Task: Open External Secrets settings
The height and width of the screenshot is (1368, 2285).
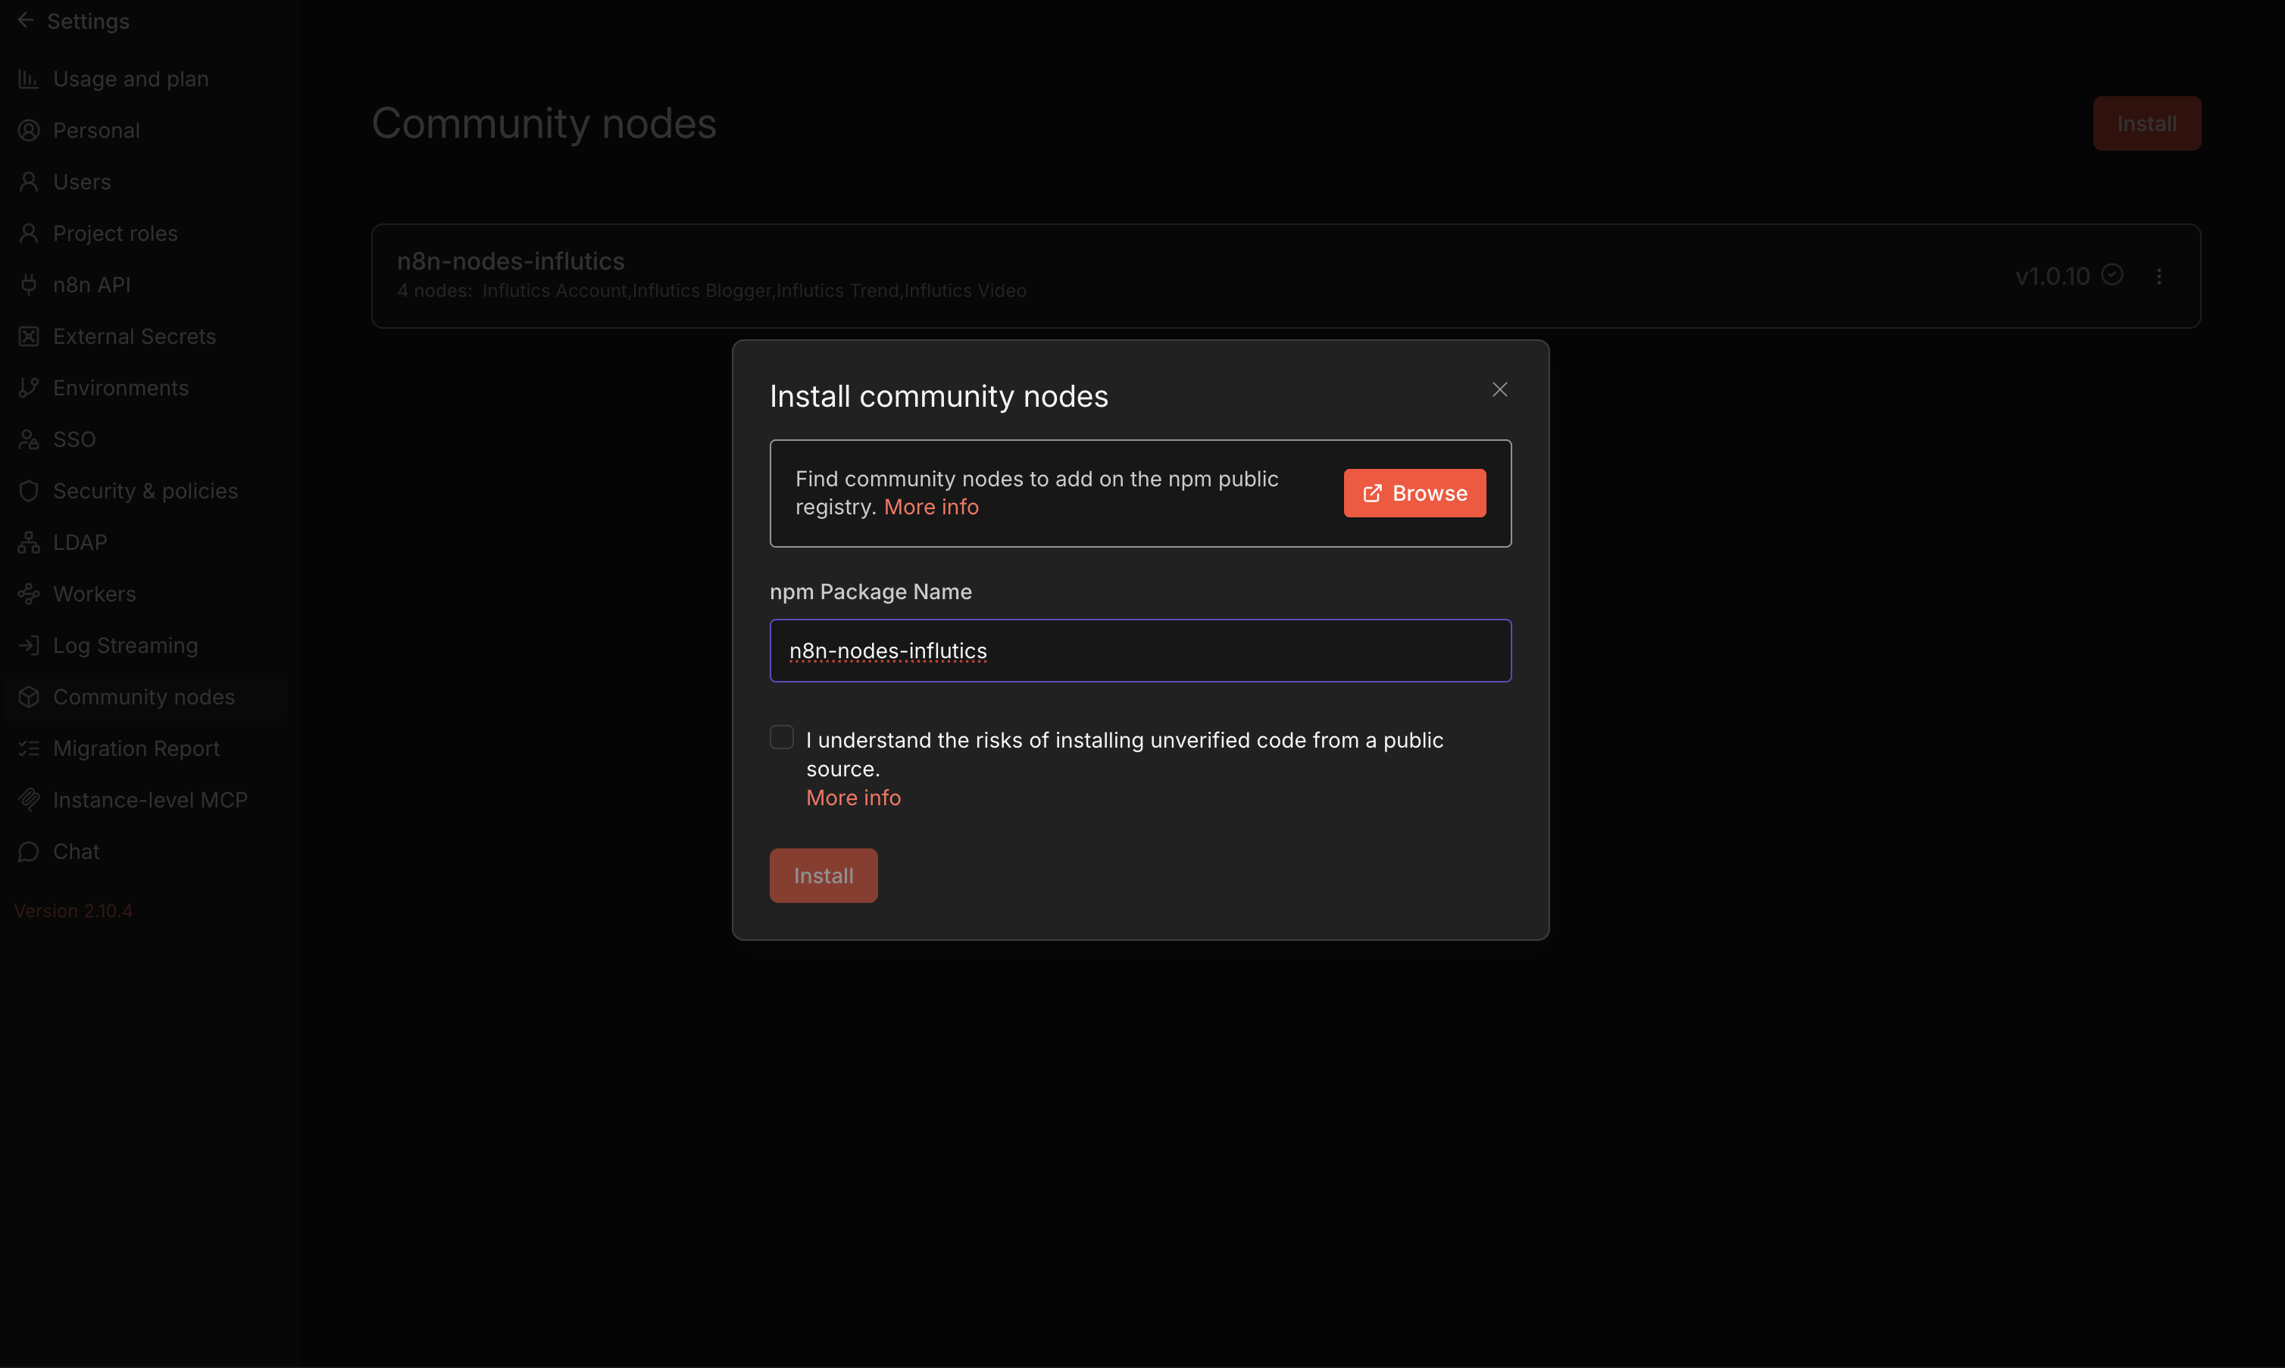Action: tap(146, 337)
